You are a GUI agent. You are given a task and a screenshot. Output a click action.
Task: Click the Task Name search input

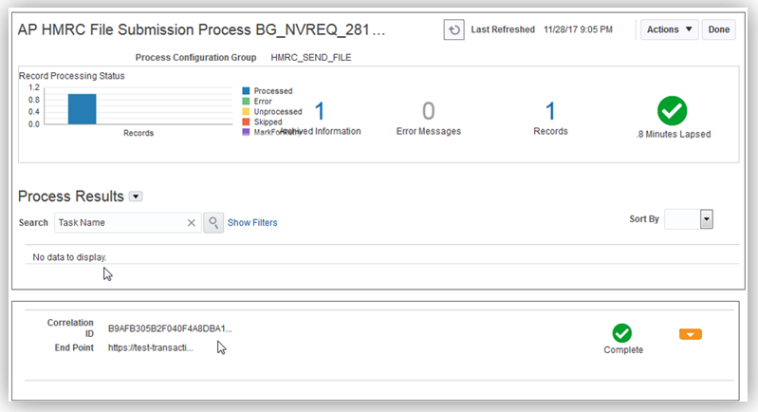[x=119, y=222]
